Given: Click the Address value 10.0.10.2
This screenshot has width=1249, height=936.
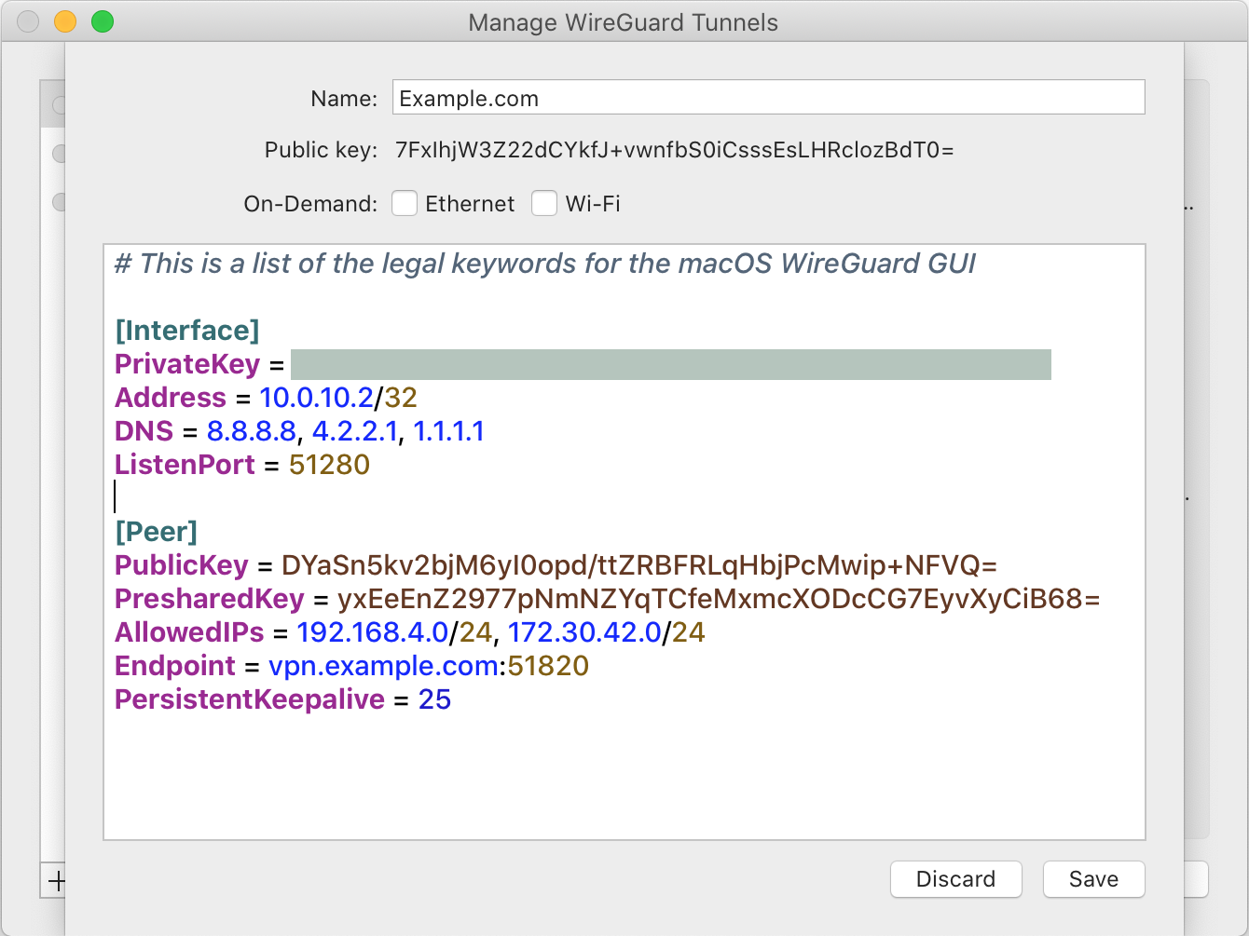Looking at the screenshot, I should point(316,398).
